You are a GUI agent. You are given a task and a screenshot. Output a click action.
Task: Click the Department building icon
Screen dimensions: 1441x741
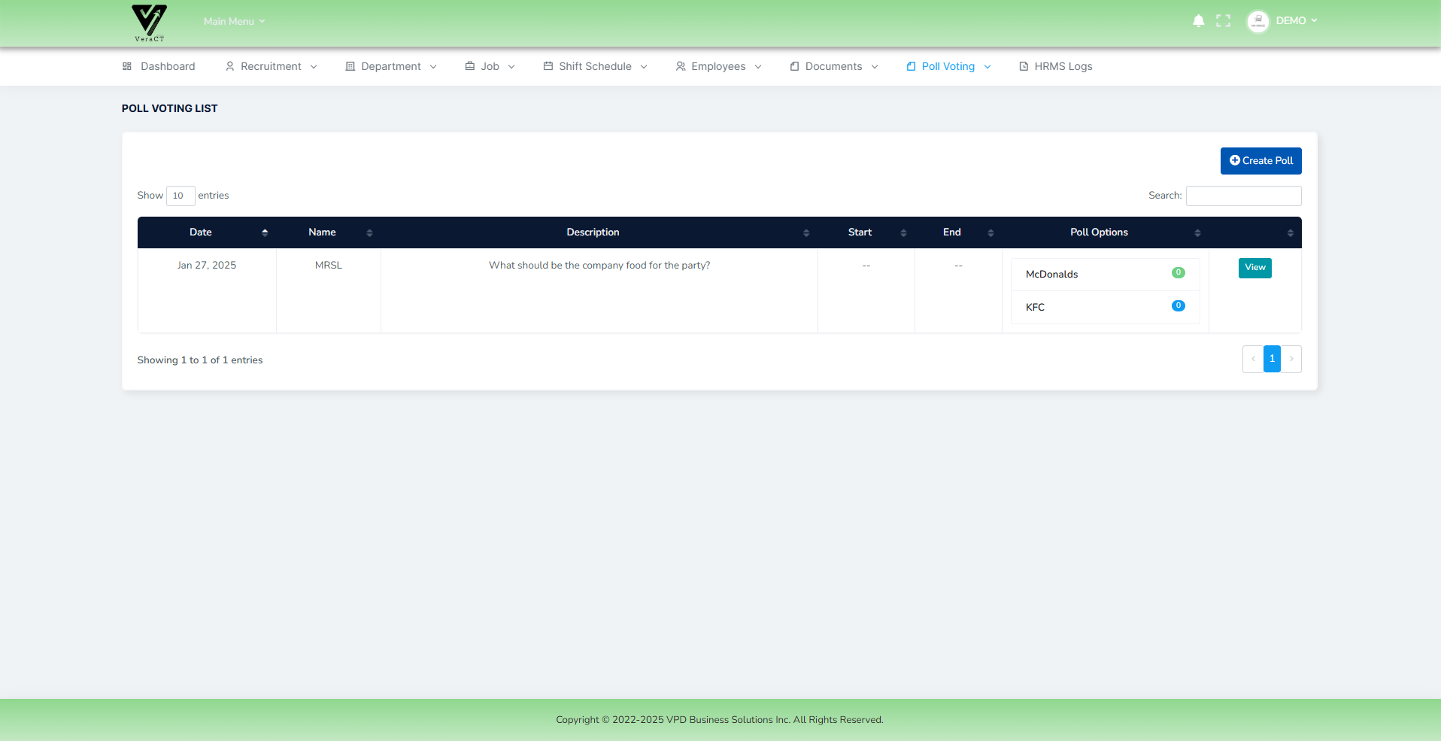349,66
